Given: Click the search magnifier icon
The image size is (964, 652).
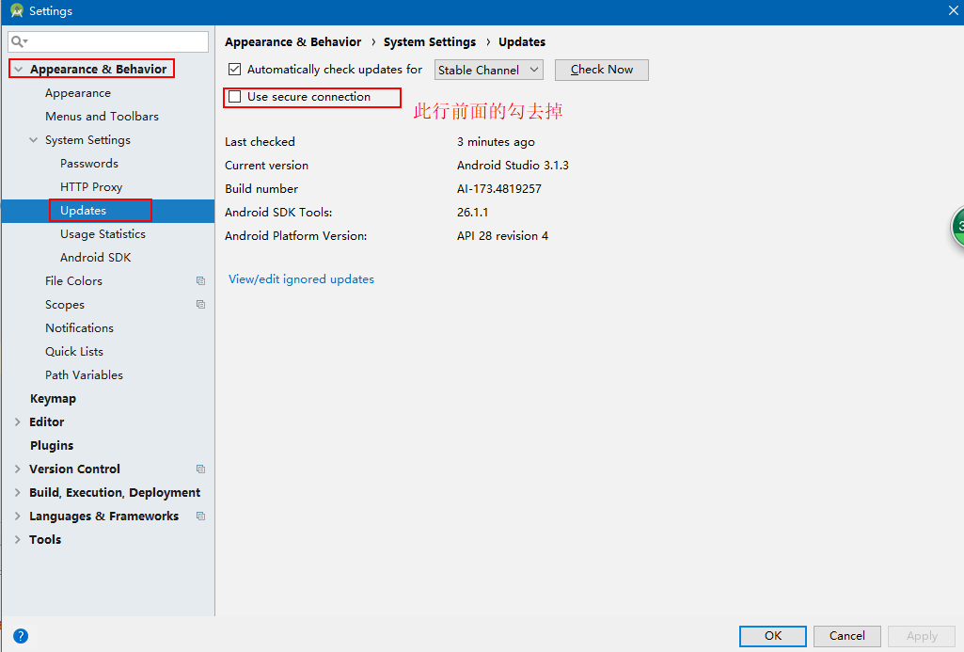Looking at the screenshot, I should coord(19,41).
